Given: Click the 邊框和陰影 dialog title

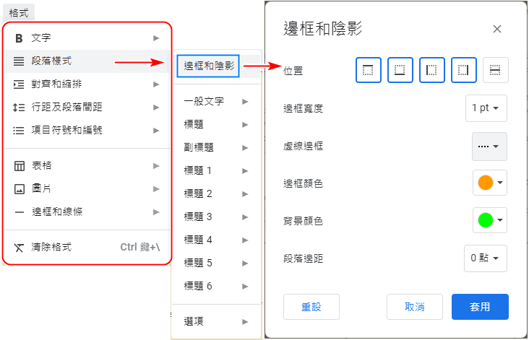Looking at the screenshot, I should 322,28.
